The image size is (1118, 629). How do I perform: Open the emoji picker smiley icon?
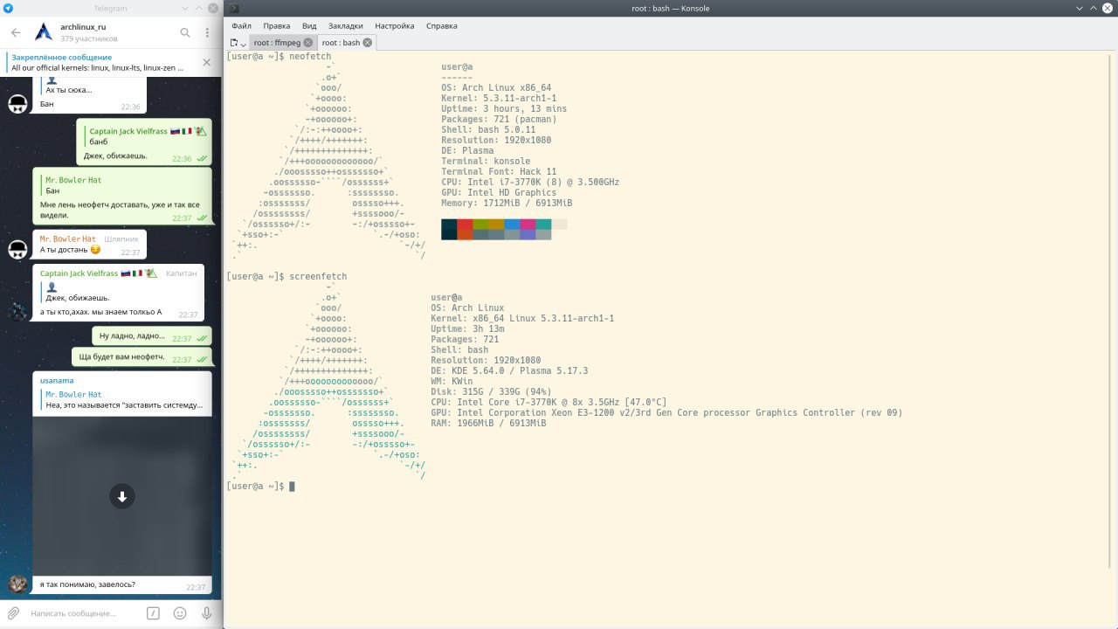[180, 613]
